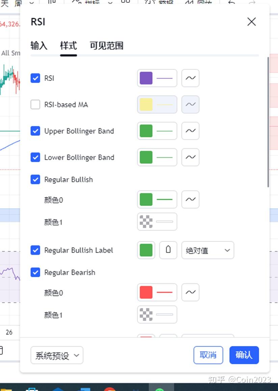278x391 pixels.
Task: Start bar replay (回放) from the toolbar
Action: coord(198,3)
